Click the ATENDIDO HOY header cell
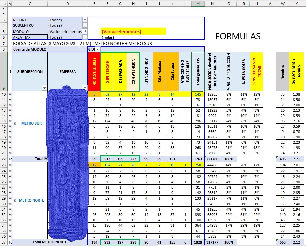This screenshot has height=246, width=306. click(146, 72)
